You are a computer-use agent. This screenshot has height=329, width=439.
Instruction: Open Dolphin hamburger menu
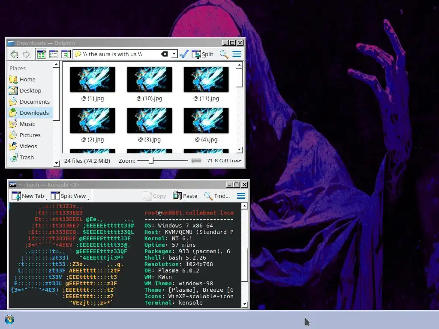237,54
